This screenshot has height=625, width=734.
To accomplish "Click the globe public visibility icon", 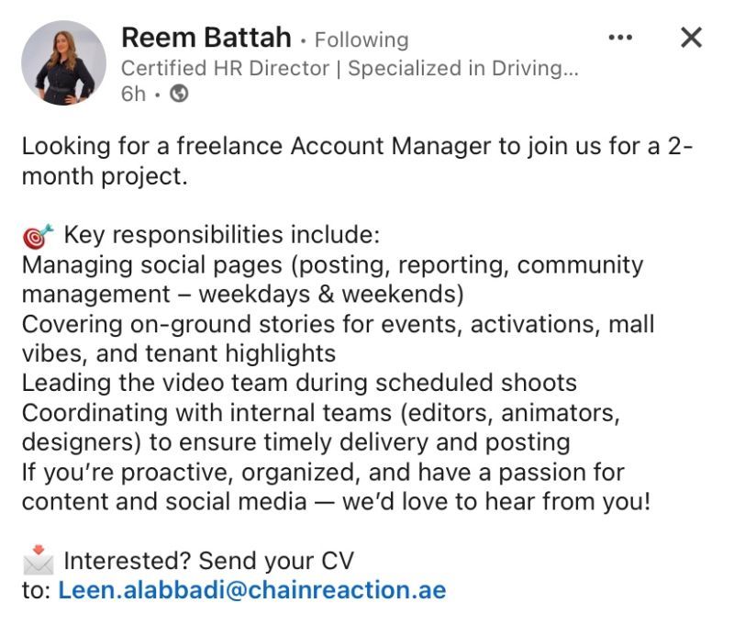I will click(x=179, y=94).
